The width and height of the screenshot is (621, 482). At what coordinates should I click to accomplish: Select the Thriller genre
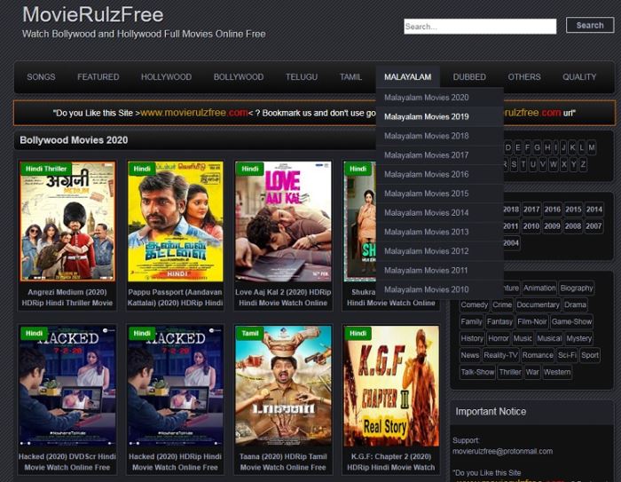point(510,372)
